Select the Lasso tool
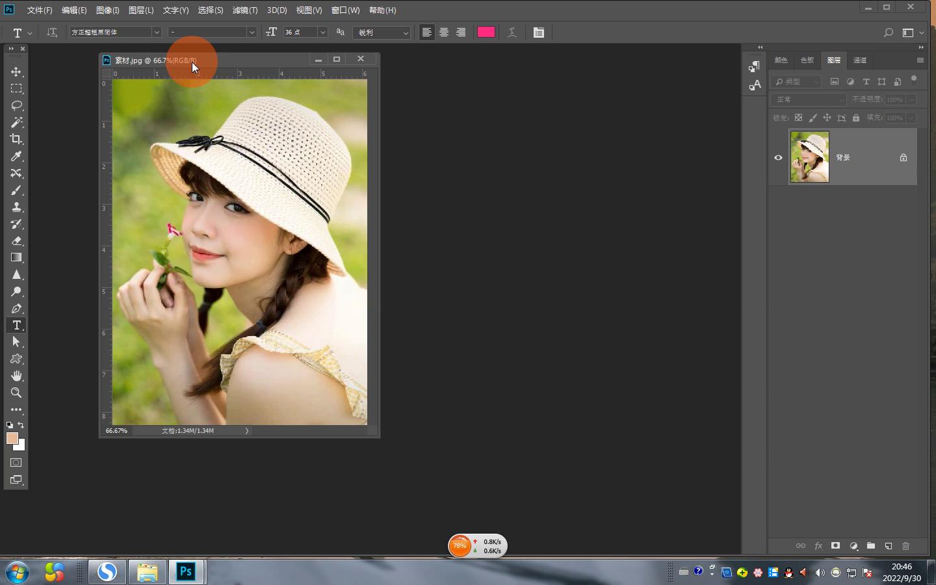The image size is (936, 585). pyautogui.click(x=16, y=105)
